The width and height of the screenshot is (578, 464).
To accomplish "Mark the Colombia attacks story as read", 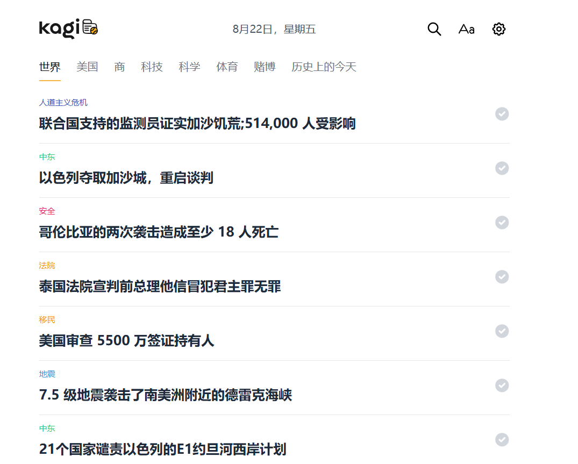I will tap(502, 223).
